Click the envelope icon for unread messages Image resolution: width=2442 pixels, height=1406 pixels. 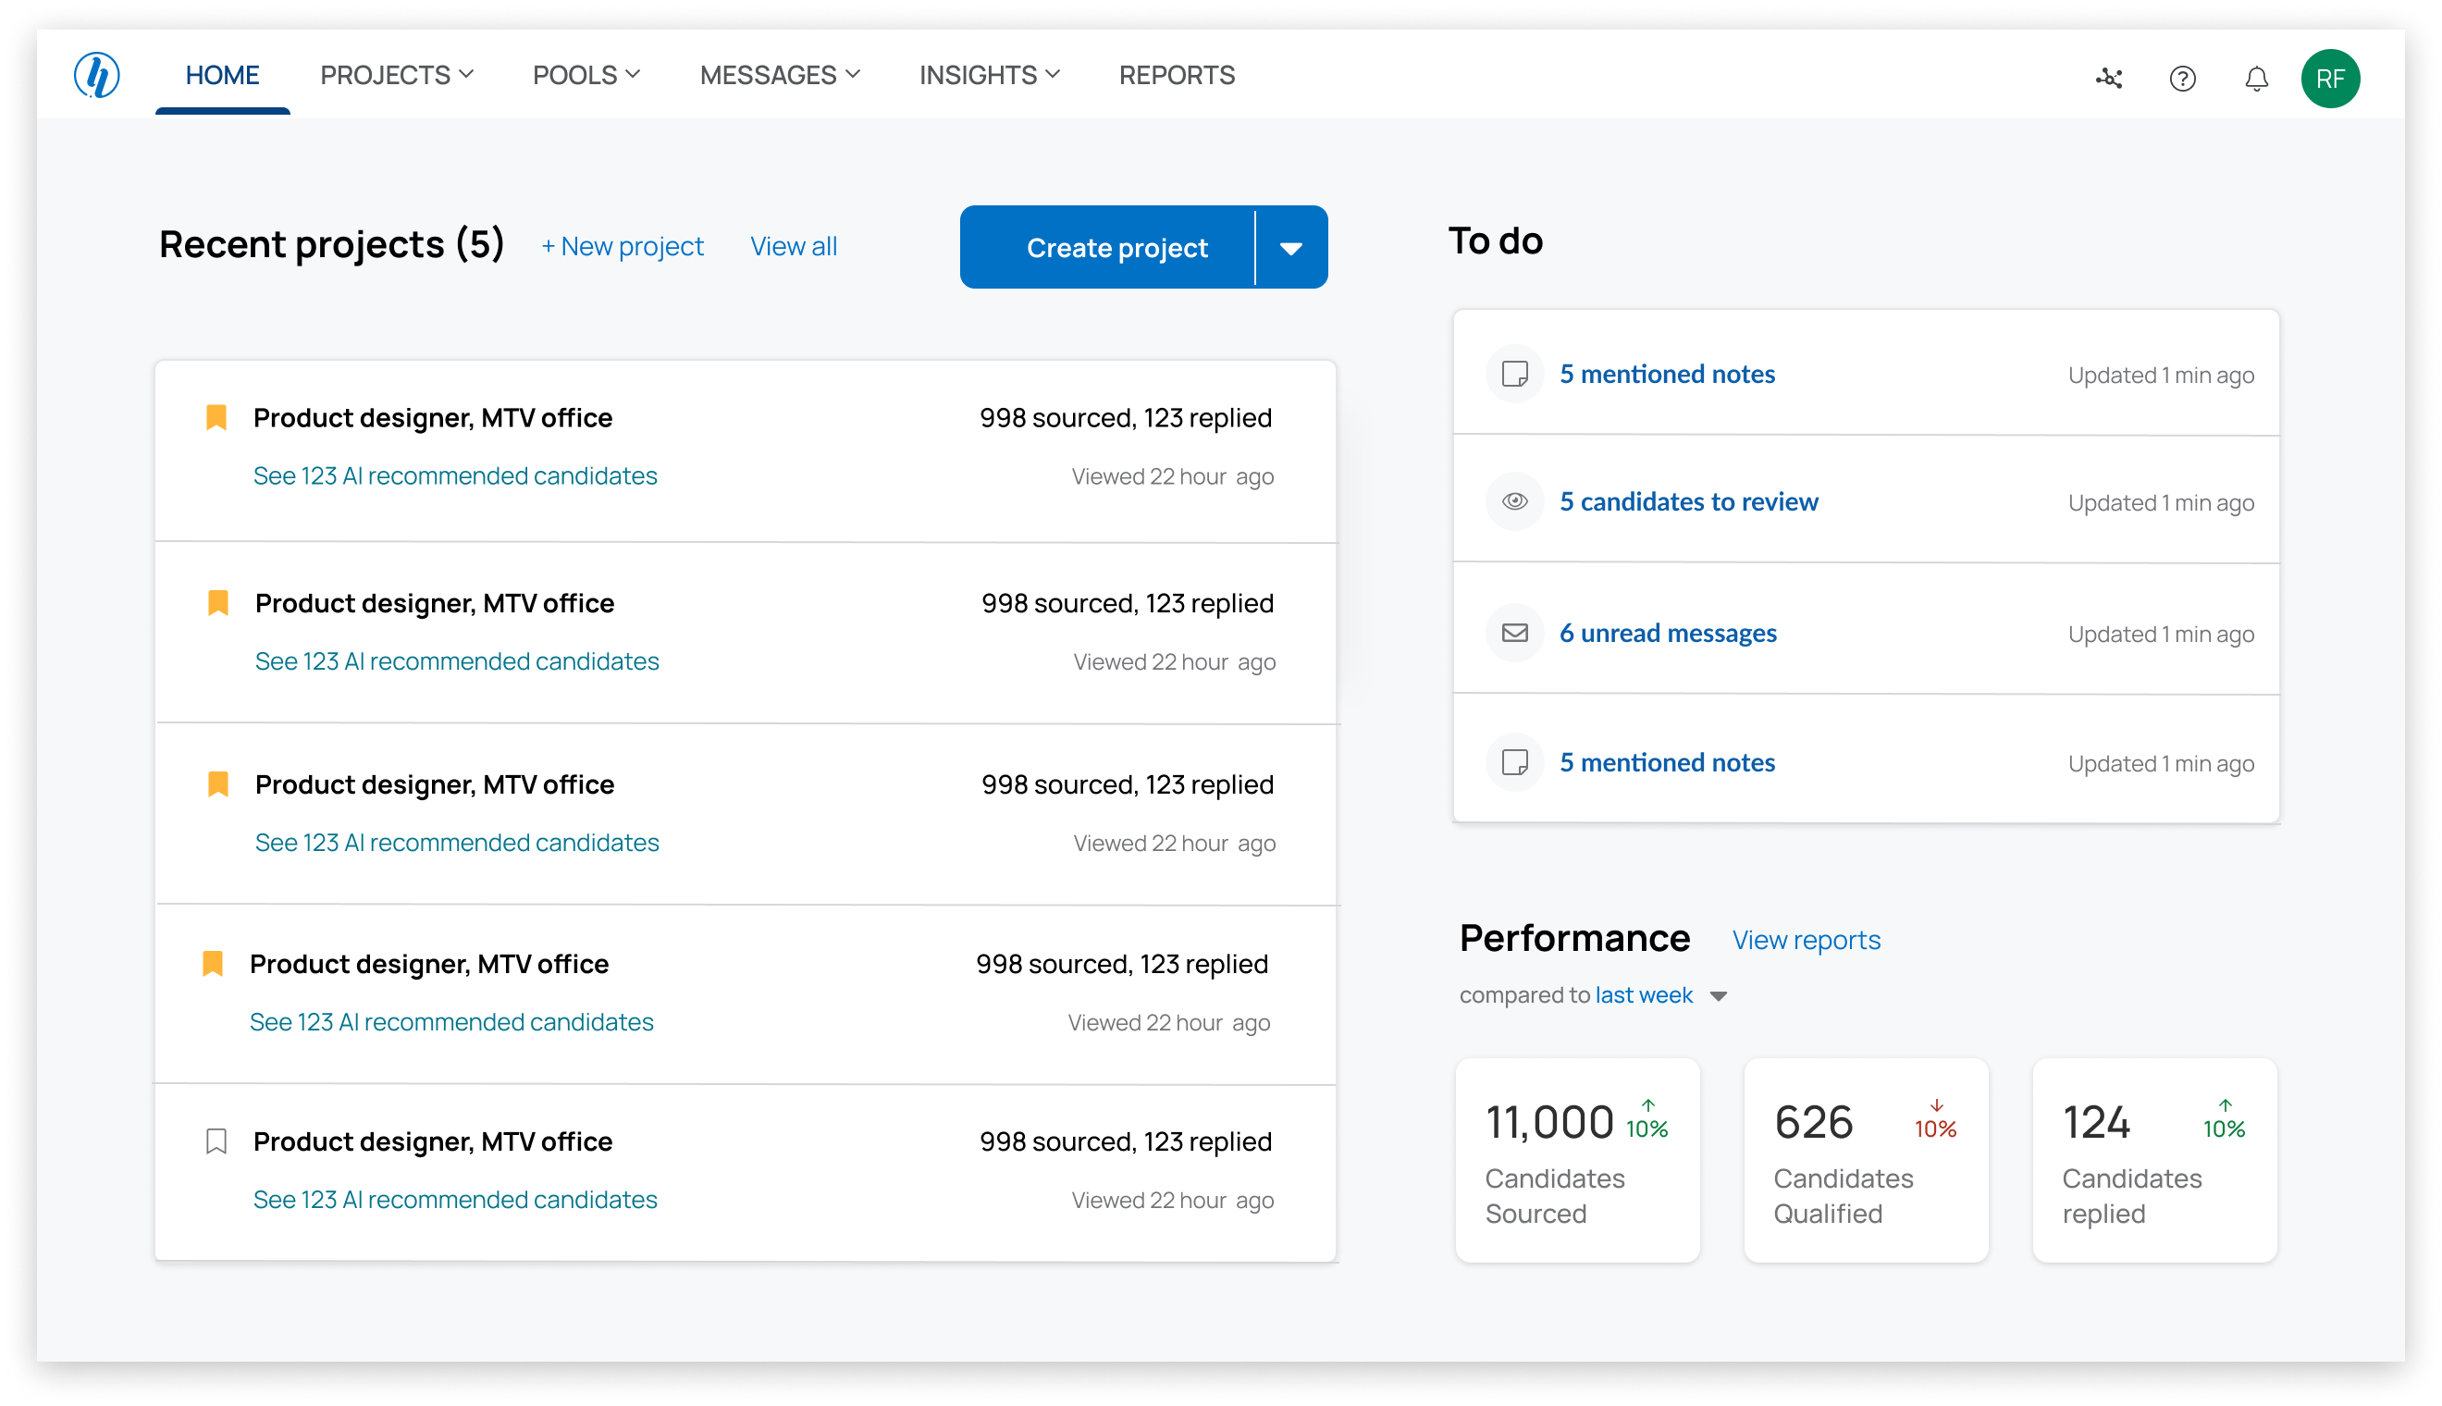(1514, 633)
